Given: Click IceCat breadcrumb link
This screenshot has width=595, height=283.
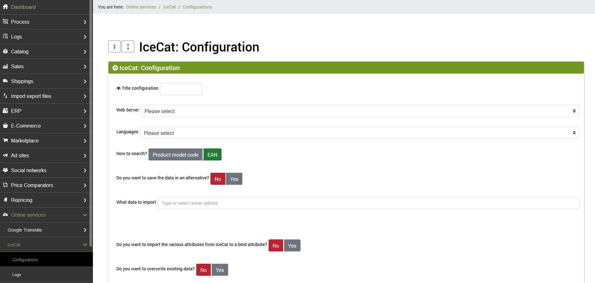Looking at the screenshot, I should [x=169, y=7].
